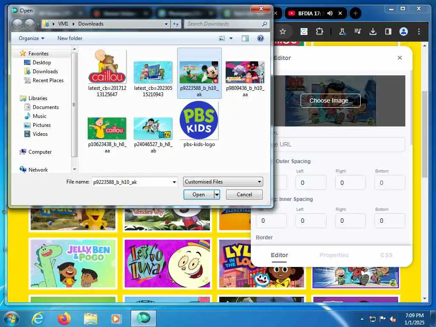Click Inner Spacing Right value field
Screen dimensions: 436x327
(x=350, y=221)
